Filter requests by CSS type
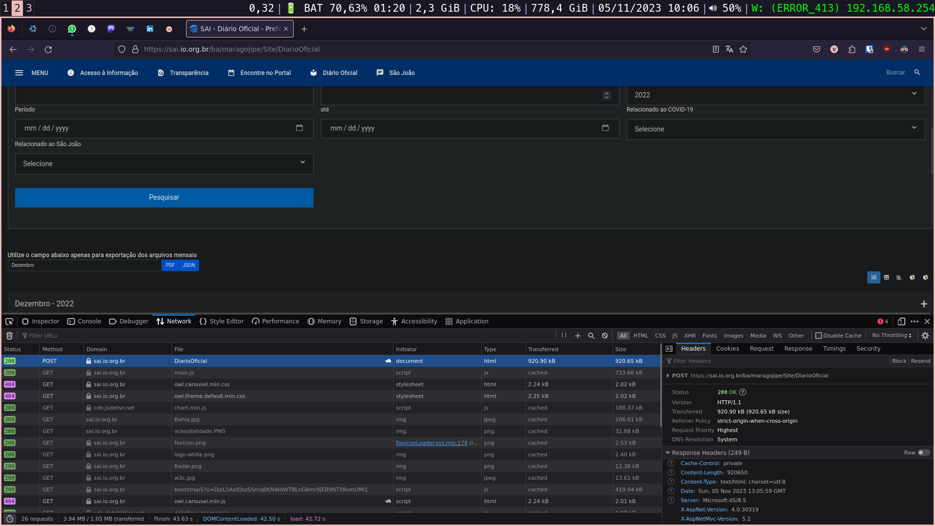 tap(660, 336)
